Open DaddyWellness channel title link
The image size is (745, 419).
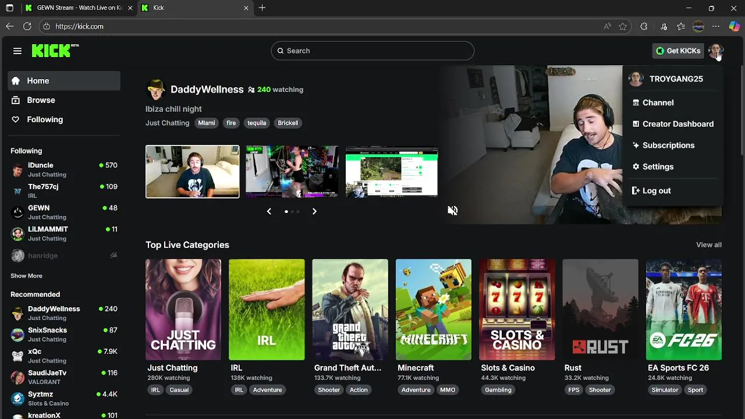[x=207, y=90]
